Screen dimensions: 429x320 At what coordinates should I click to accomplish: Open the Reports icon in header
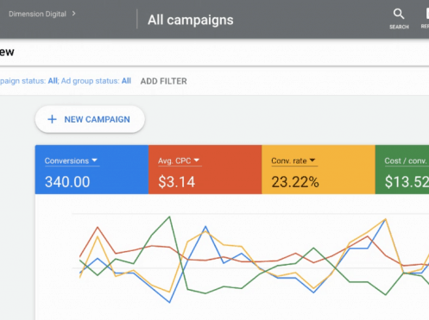coord(427,14)
